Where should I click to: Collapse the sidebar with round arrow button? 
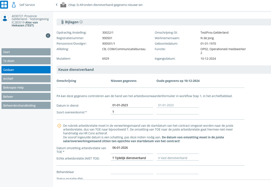(48, 36)
